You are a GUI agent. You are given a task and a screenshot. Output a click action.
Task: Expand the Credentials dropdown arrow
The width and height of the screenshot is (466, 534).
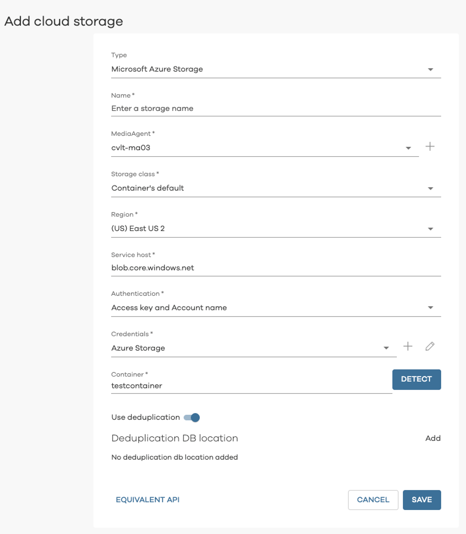click(x=386, y=348)
